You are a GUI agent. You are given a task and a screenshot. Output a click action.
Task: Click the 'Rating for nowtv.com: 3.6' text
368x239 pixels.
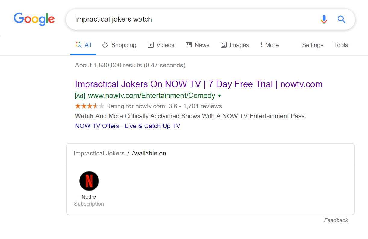pyautogui.click(x=142, y=106)
